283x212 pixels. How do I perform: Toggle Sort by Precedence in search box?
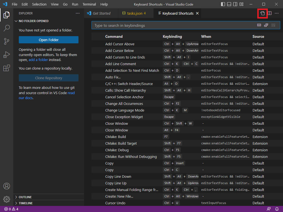tap(266, 25)
